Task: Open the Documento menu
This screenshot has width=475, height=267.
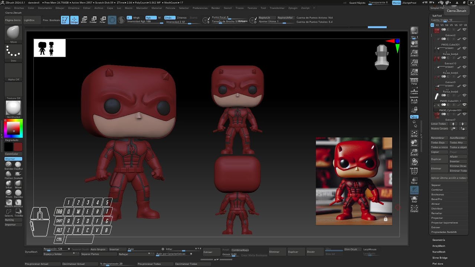Action: [x=45, y=8]
